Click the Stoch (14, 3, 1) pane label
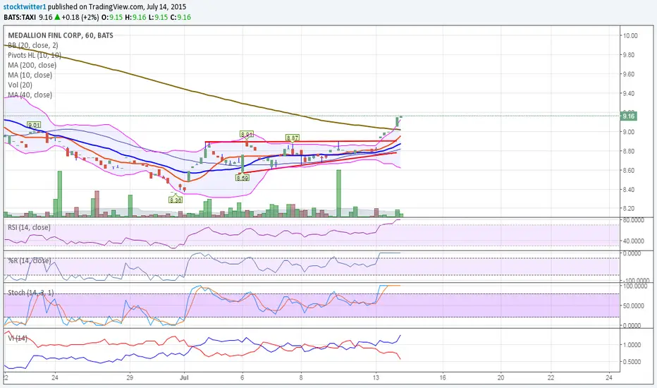 (x=30, y=292)
